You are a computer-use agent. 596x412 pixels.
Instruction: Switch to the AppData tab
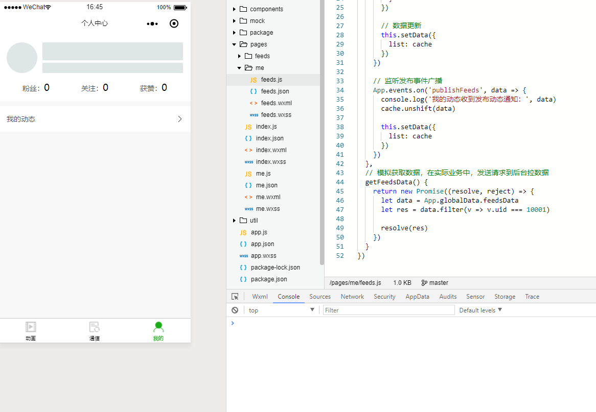(417, 297)
